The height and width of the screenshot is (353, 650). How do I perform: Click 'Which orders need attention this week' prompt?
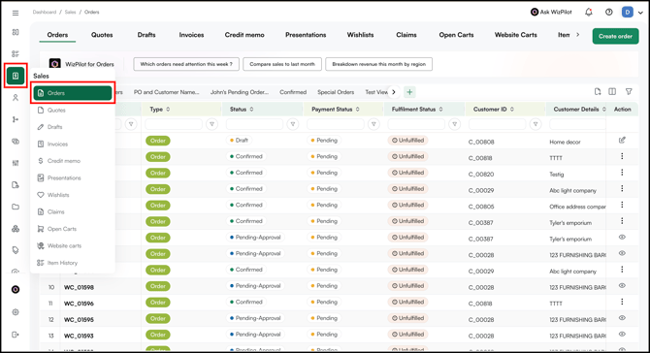186,64
